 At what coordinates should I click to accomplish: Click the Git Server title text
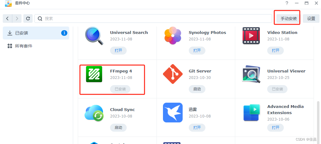[x=200, y=71]
